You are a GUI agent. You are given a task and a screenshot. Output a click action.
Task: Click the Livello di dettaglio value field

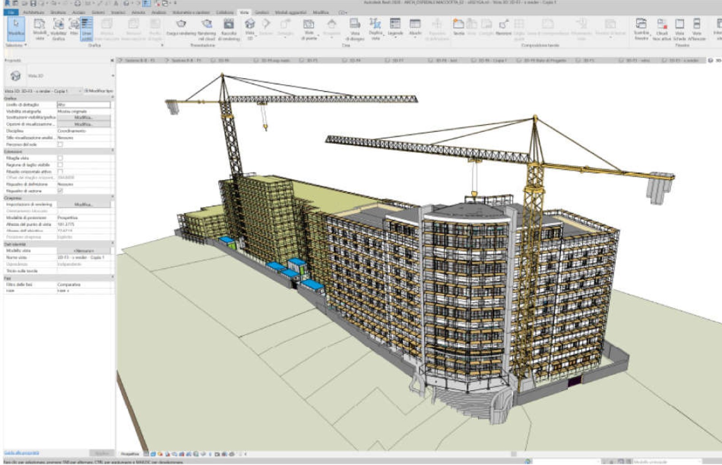coord(83,105)
